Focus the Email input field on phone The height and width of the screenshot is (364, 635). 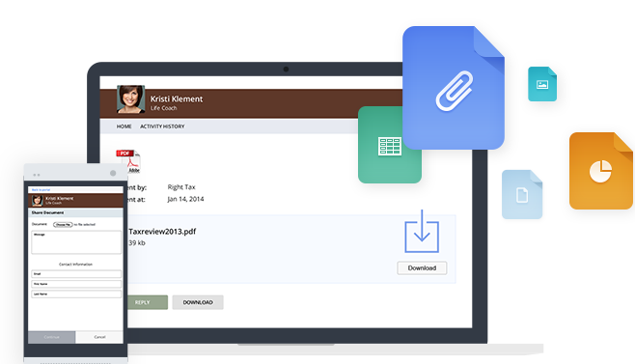click(76, 274)
